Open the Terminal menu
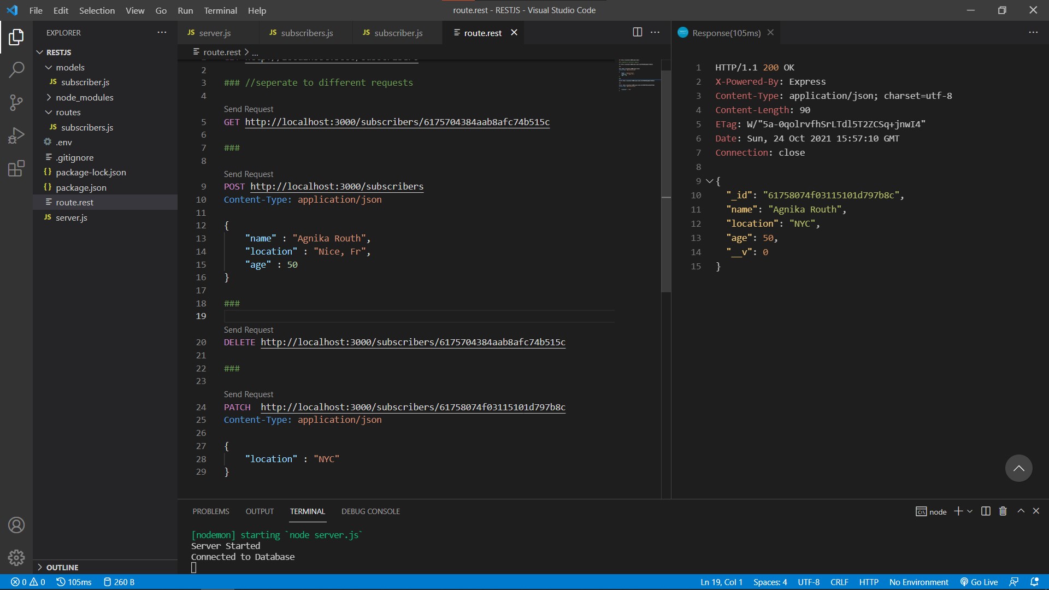 [x=220, y=10]
